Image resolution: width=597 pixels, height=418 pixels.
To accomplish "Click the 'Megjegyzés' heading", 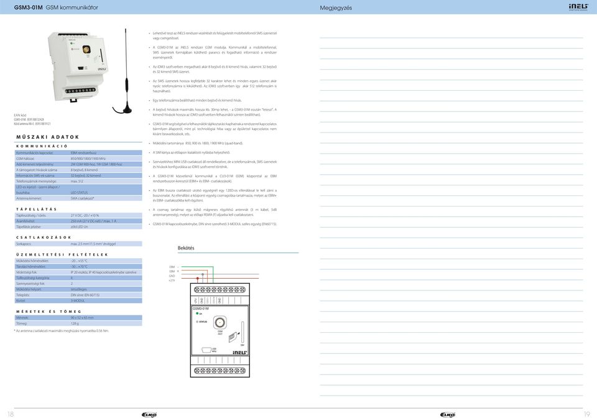I will (336, 7).
